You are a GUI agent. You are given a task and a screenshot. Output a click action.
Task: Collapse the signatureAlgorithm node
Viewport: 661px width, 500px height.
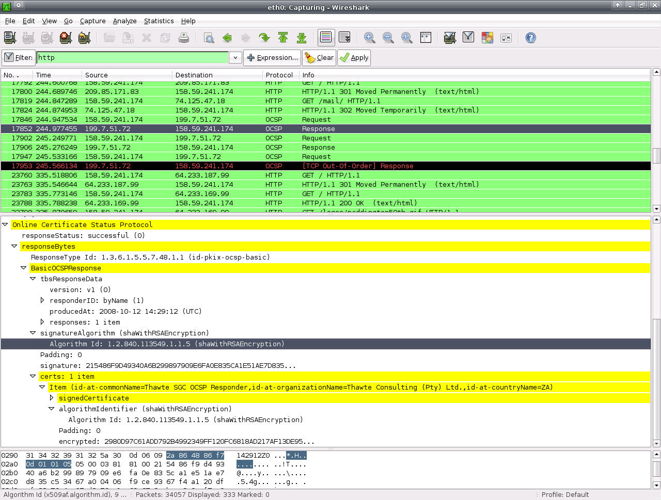pyautogui.click(x=33, y=333)
